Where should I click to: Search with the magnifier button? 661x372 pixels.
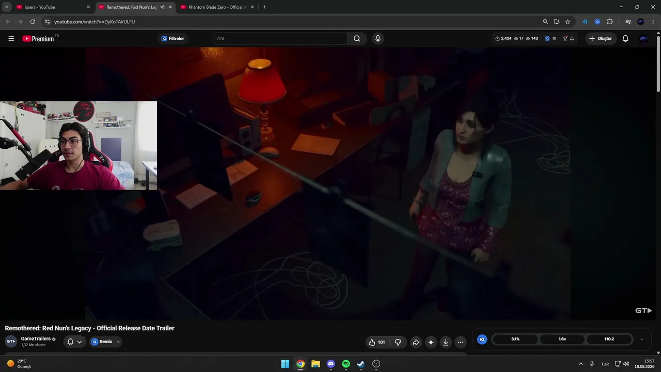[x=357, y=38]
